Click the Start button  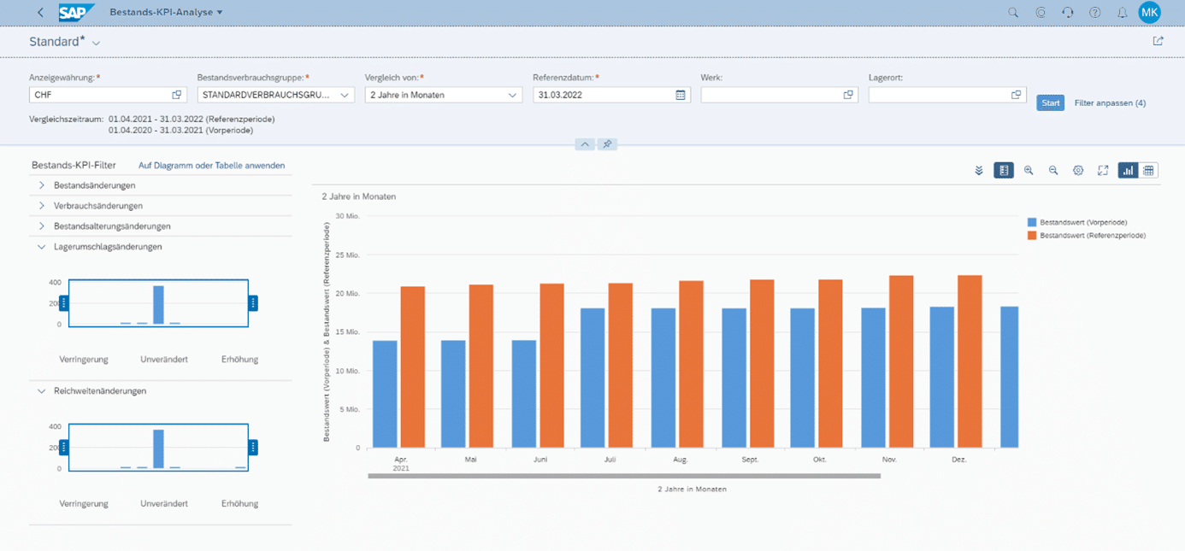click(1050, 103)
